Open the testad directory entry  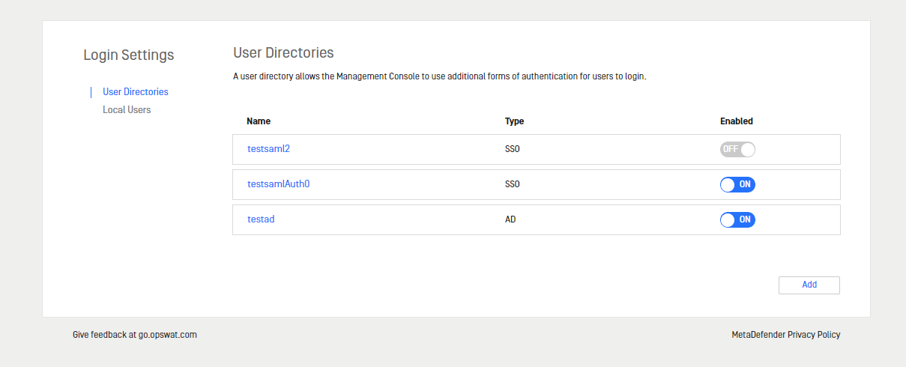point(261,219)
